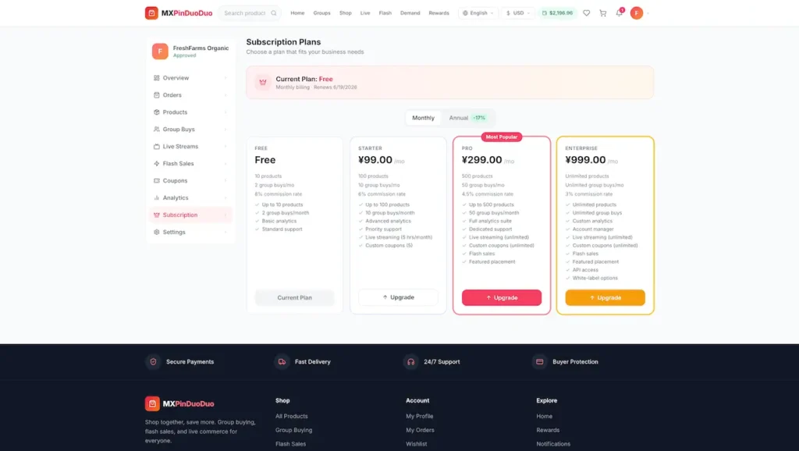Click the Secure Payments shield icon
Viewport: 799px width, 451px height.
coord(153,362)
